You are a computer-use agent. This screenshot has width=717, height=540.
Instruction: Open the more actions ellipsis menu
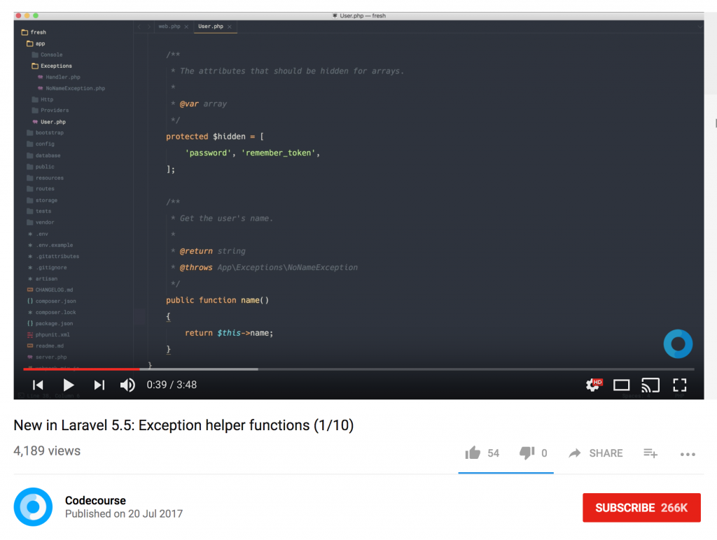[688, 454]
